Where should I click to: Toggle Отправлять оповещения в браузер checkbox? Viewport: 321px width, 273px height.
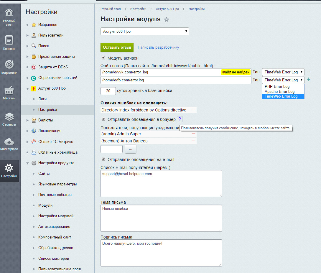[x=103, y=119]
